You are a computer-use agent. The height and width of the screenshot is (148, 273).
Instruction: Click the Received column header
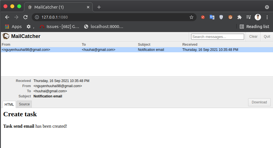(x=190, y=45)
